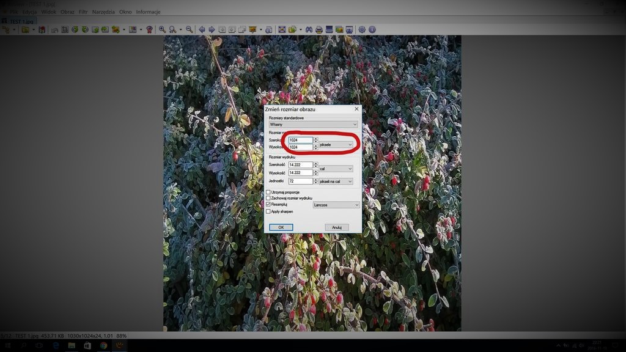Open the dropdown arrow beside the Browser icon

pyautogui.click(x=14, y=29)
